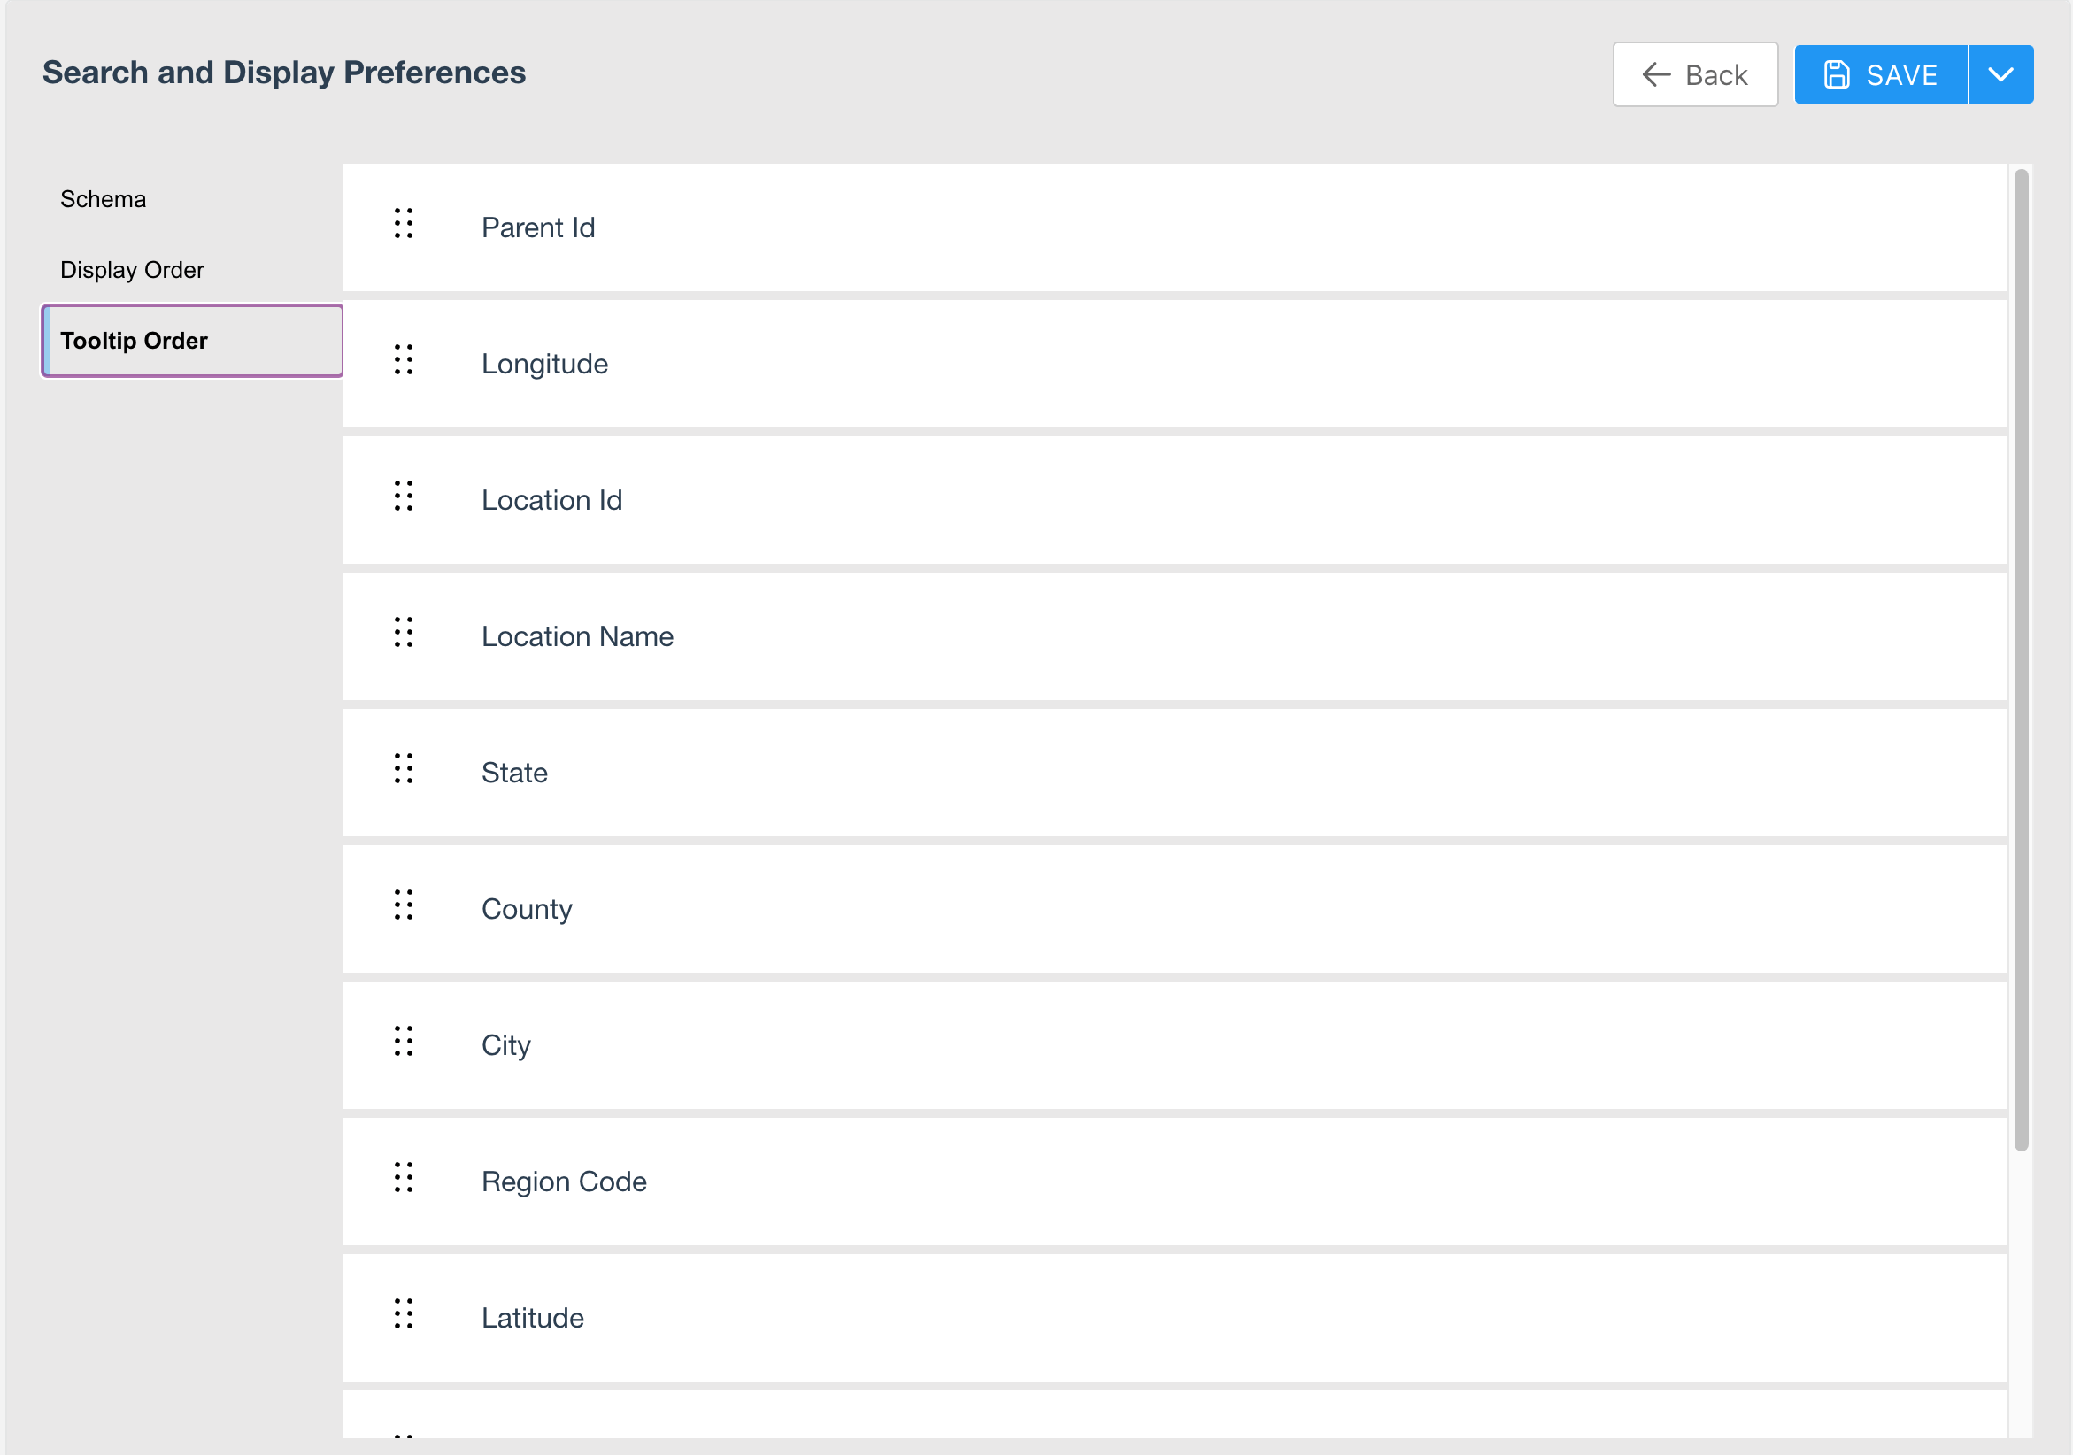2073x1455 pixels.
Task: Select the grip icon for Location Id
Action: point(404,496)
